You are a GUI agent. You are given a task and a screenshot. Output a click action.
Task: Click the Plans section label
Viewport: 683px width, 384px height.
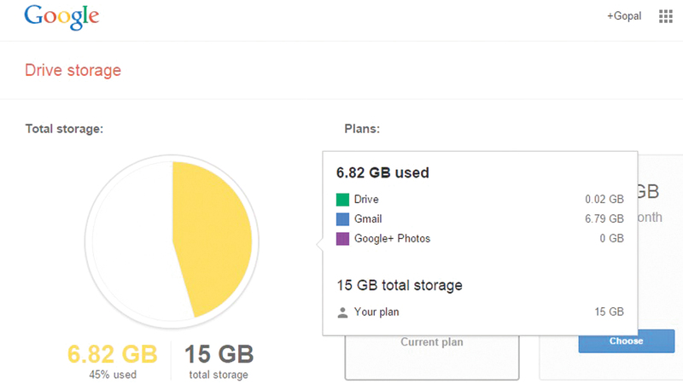362,129
